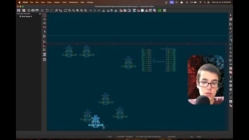The height and width of the screenshot is (140, 249).
Task: Choose the Add Power Symbol tool
Action: 231,28
